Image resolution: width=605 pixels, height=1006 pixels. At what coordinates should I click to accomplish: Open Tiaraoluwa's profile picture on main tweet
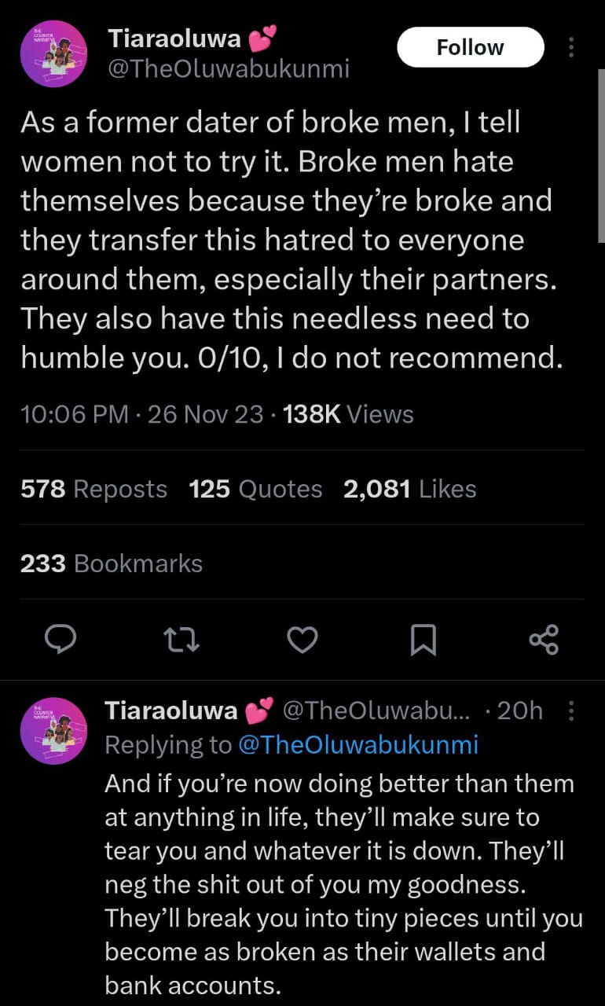tap(54, 54)
